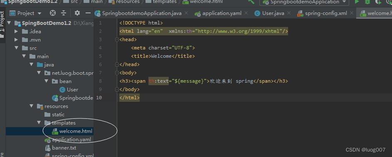
Task: Click the SpingBootDemo1.2 breadcrumb
Action: (x=32, y=2)
